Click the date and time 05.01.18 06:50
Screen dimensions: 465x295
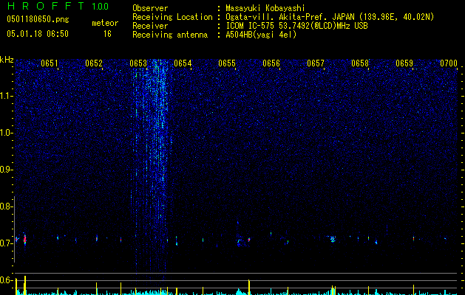click(x=38, y=34)
